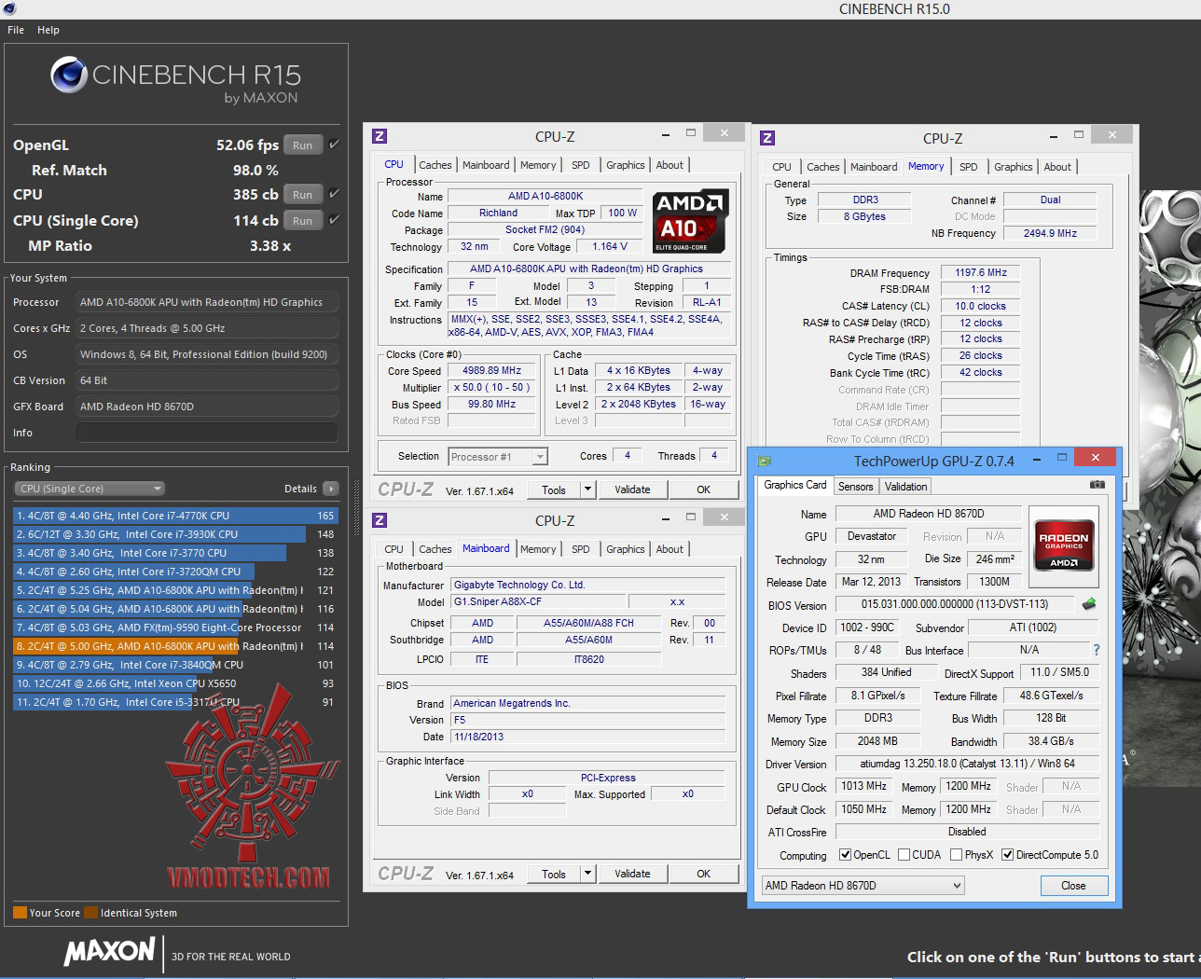The image size is (1201, 979).
Task: Run the OpenGL benchmark
Action: click(302, 145)
